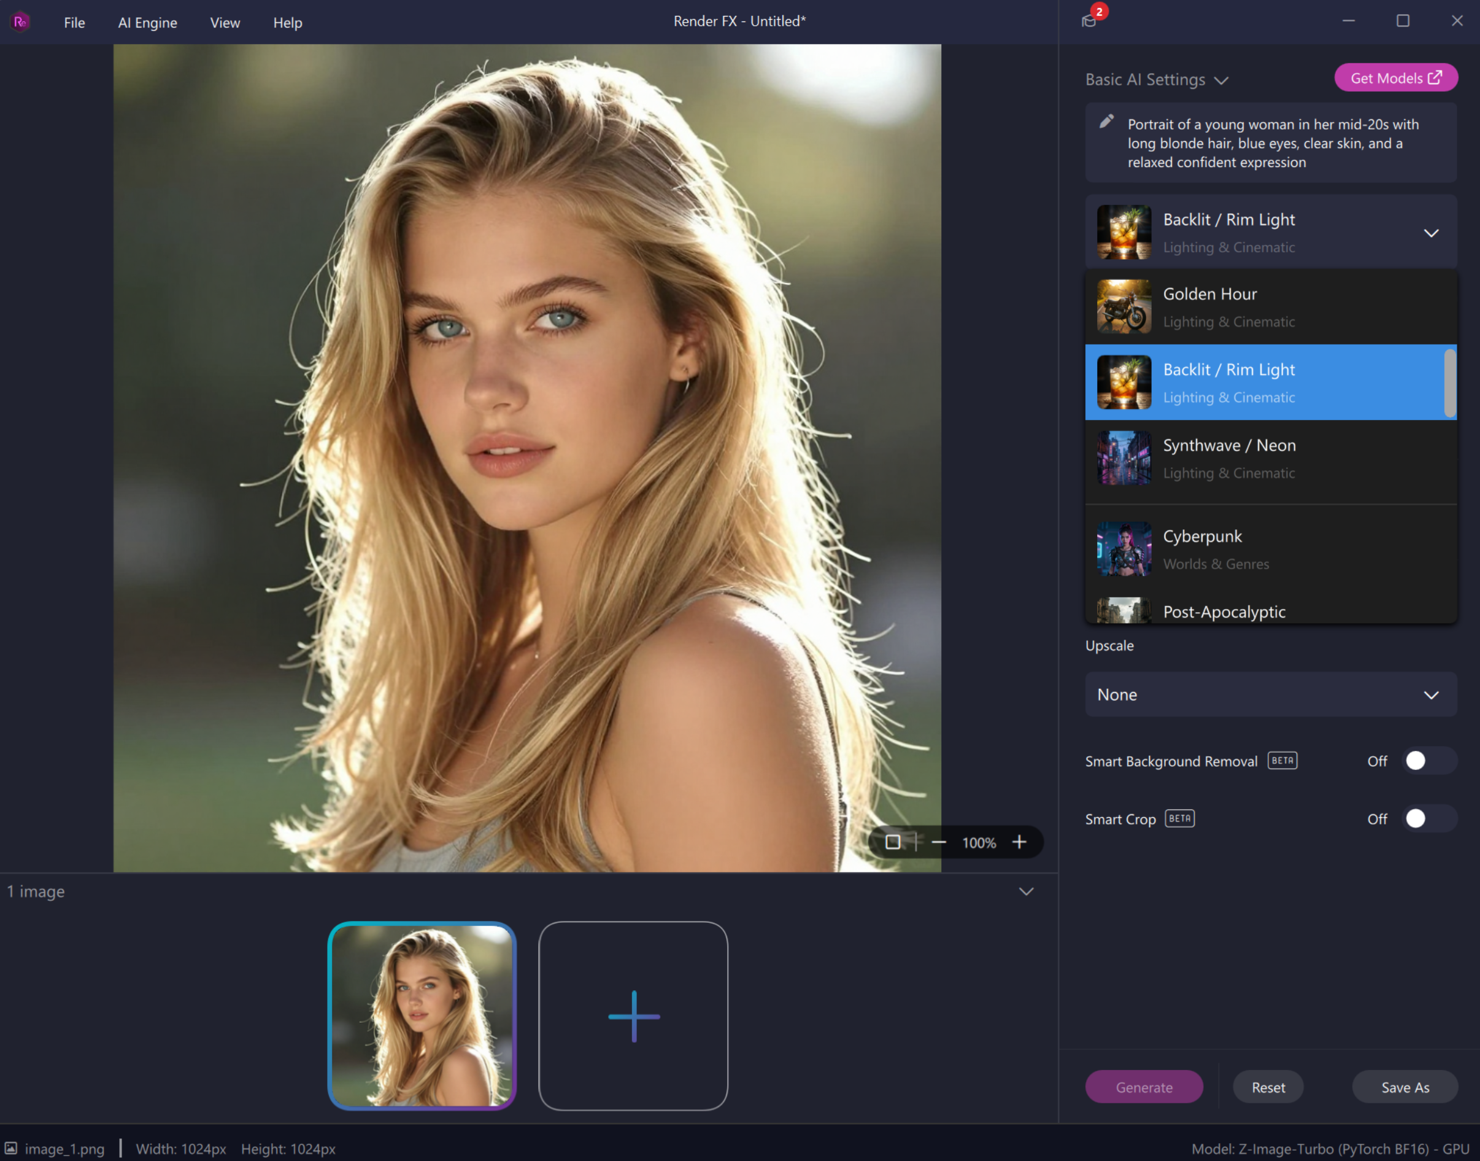Open the Upscale None dropdown
Image resolution: width=1480 pixels, height=1161 pixels.
tap(1270, 695)
